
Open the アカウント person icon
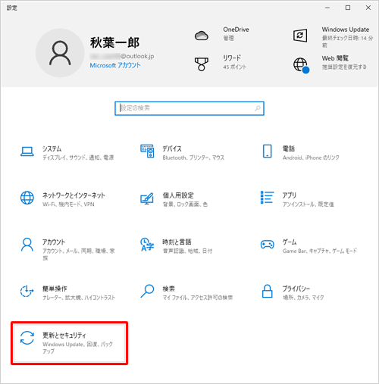tap(27, 245)
